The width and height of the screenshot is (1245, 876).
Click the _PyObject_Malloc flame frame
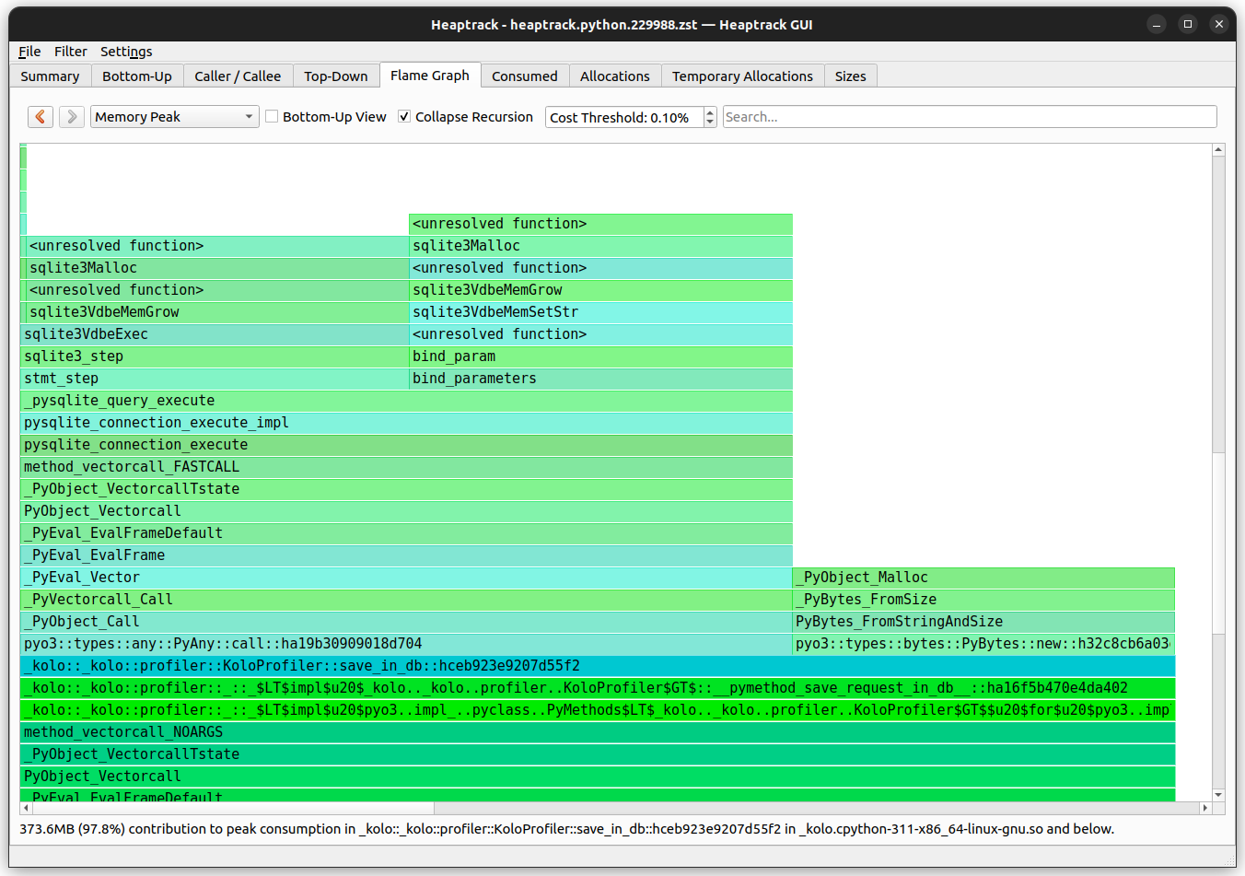point(983,578)
